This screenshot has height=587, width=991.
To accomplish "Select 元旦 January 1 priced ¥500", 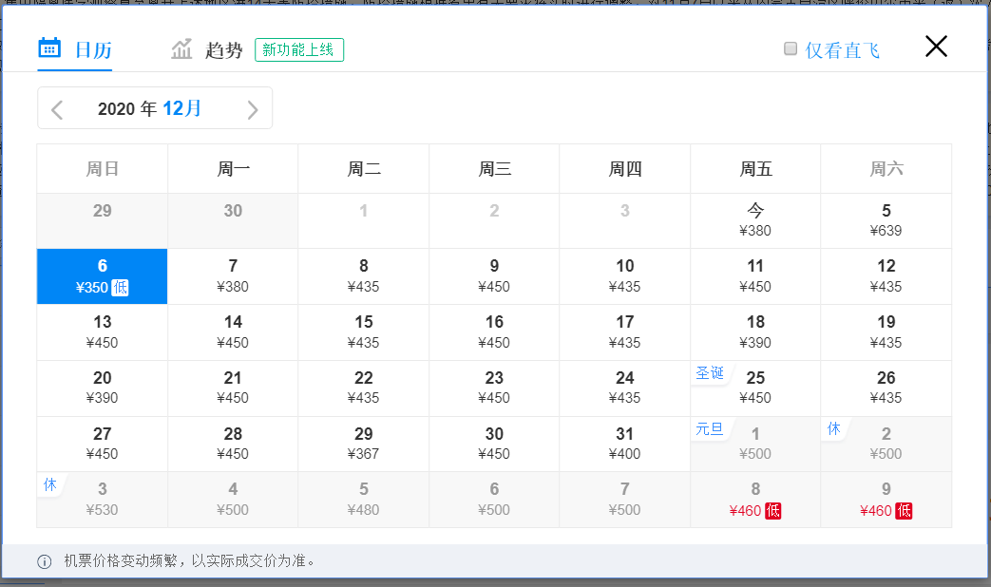I will tap(755, 444).
